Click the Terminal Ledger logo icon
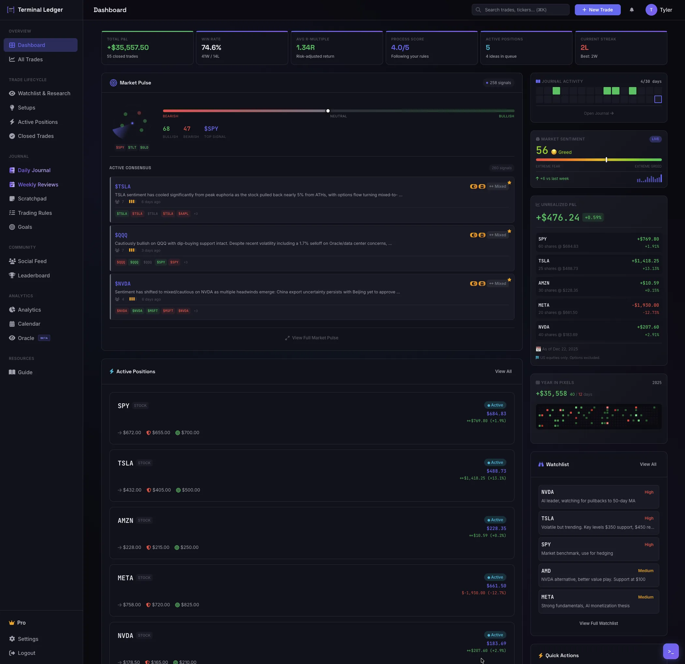Screen dimensions: 685x664 (x=11, y=10)
